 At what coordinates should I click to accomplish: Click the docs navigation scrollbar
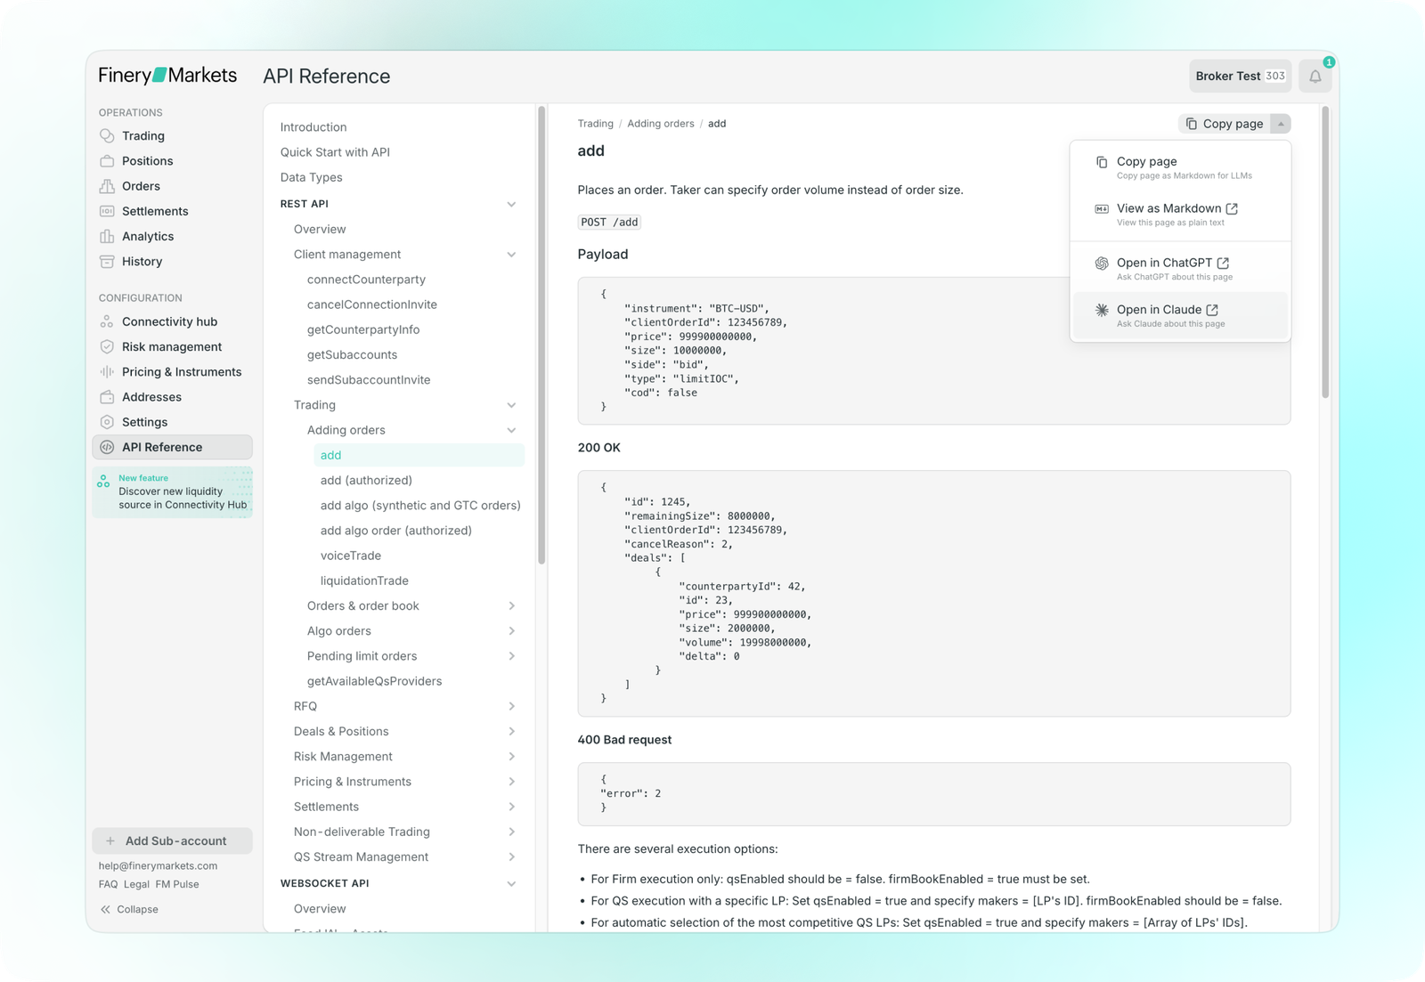[541, 335]
